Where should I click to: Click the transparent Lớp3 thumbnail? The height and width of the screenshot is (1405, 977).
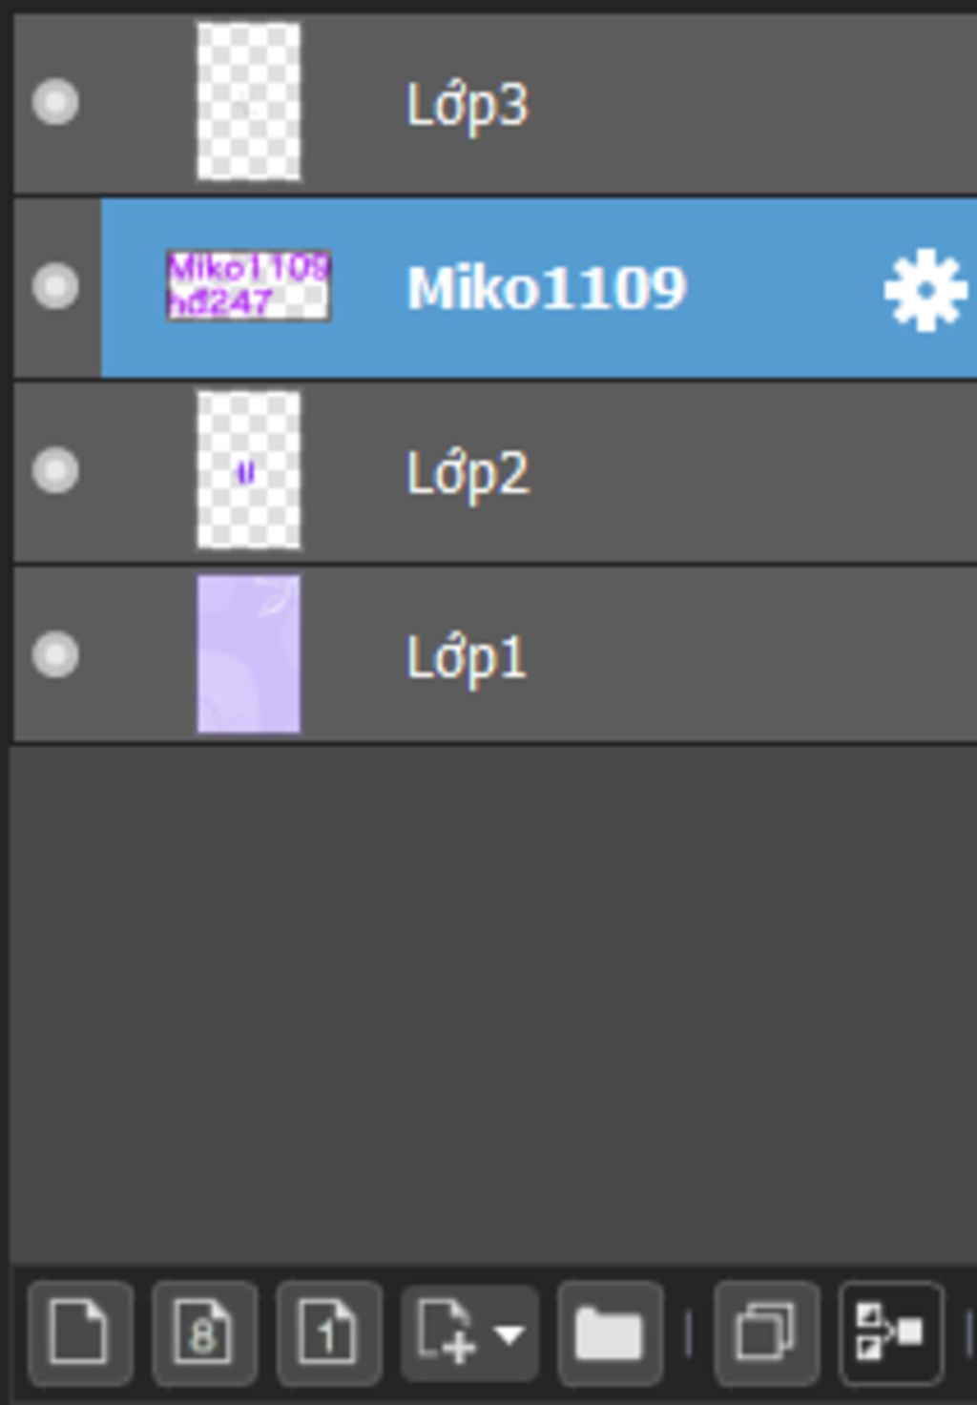coord(249,102)
